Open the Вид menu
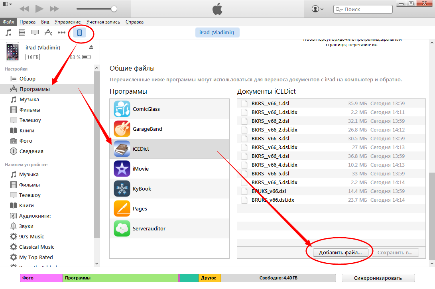 coord(45,22)
